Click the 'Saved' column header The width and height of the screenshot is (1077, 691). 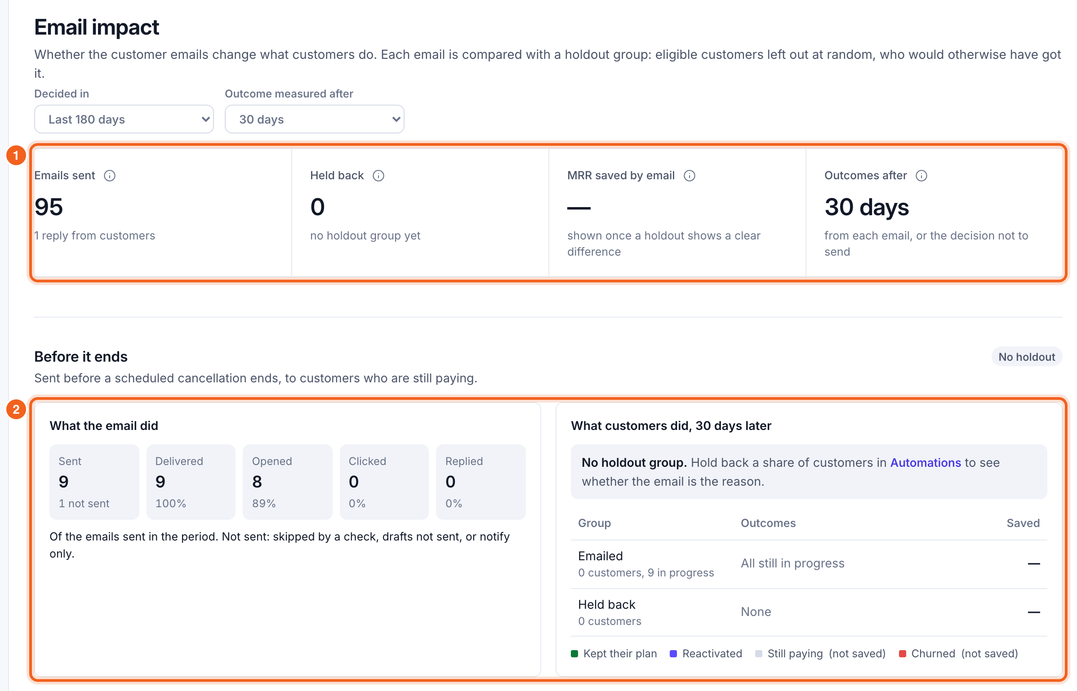pos(1023,523)
